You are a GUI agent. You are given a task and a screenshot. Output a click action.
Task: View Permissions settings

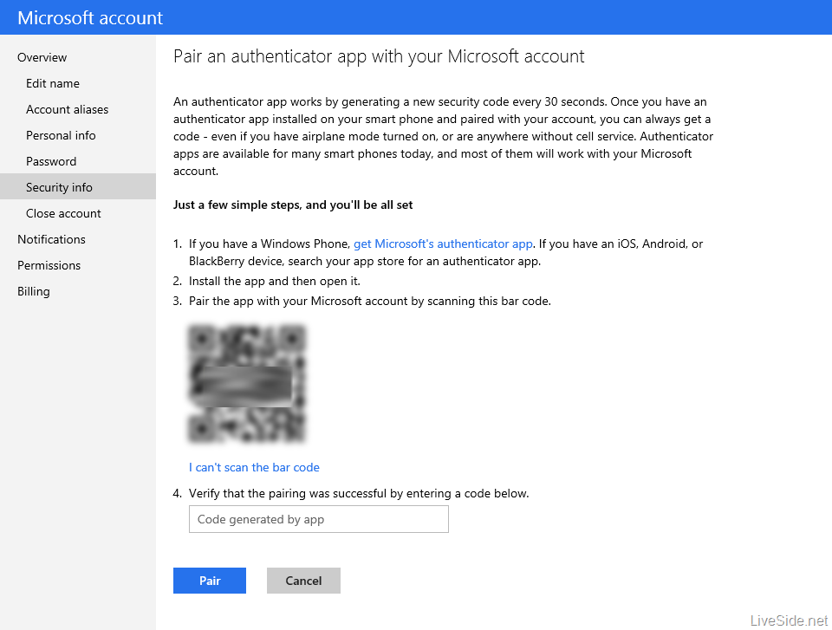[49, 265]
